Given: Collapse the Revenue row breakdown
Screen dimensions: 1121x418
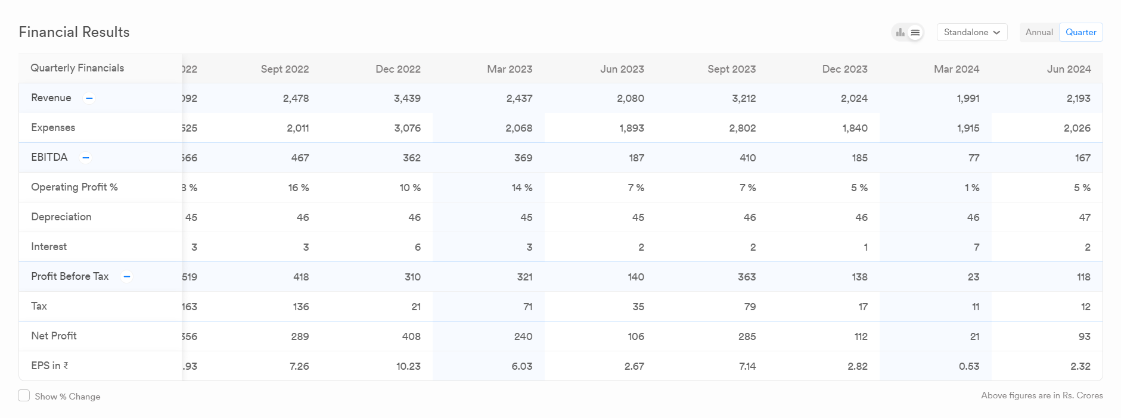Looking at the screenshot, I should tap(89, 98).
